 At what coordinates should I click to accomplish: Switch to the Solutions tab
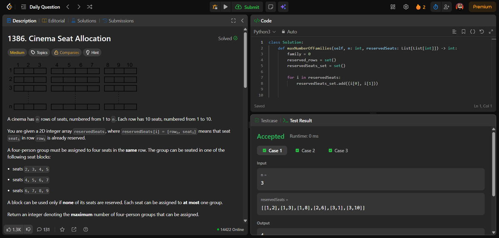pyautogui.click(x=84, y=21)
